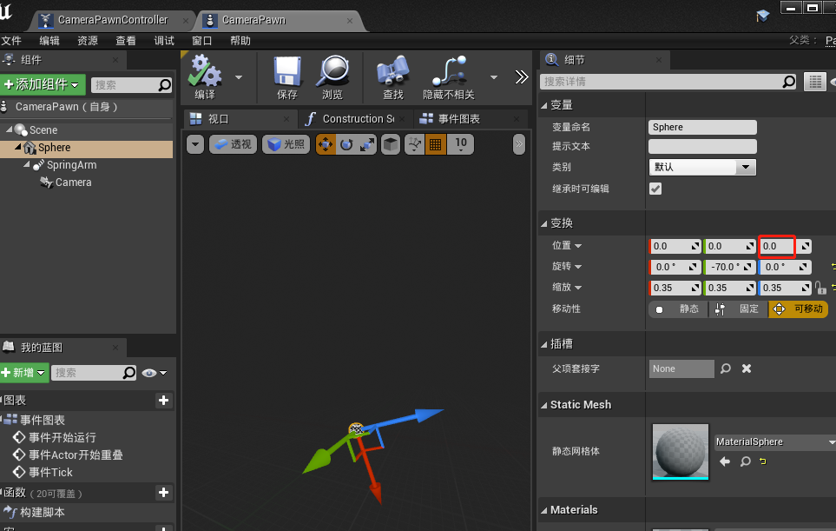Image resolution: width=836 pixels, height=531 pixels.
Task: Open the 缩放 dropdown arrow
Action: (578, 288)
